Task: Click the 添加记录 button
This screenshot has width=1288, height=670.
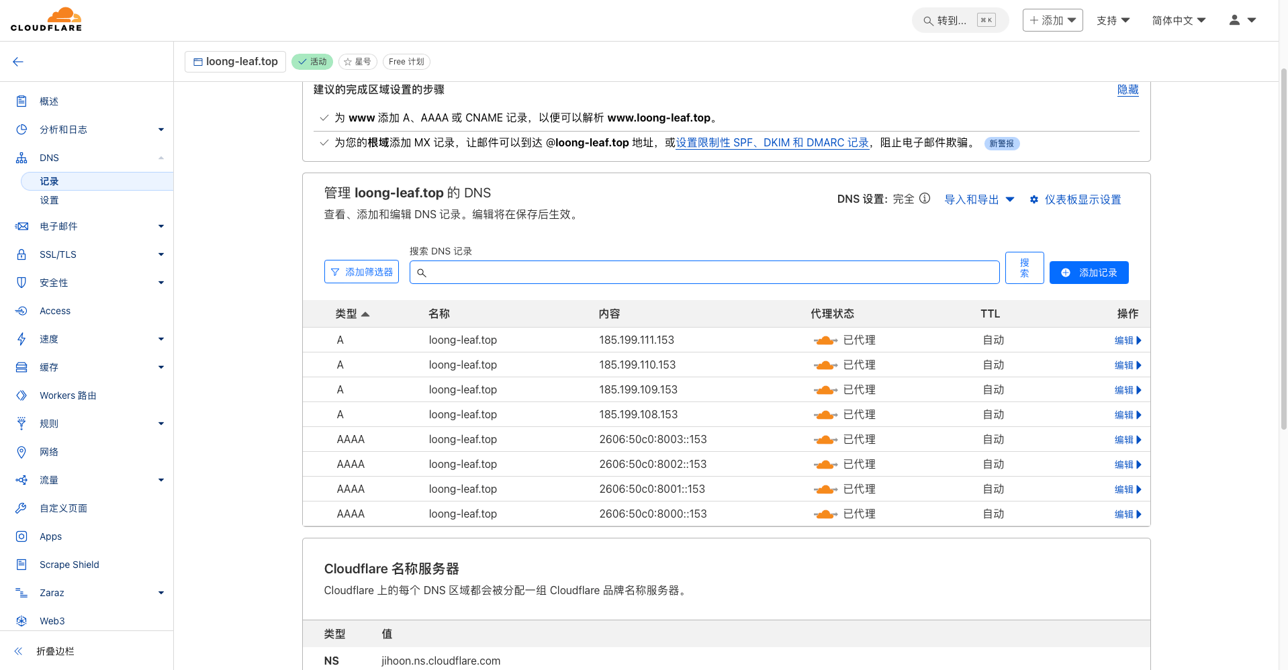Action: pos(1089,273)
